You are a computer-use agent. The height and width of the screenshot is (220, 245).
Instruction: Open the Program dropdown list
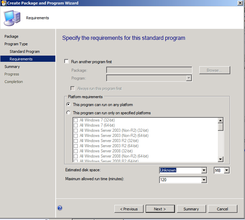coord(189,78)
